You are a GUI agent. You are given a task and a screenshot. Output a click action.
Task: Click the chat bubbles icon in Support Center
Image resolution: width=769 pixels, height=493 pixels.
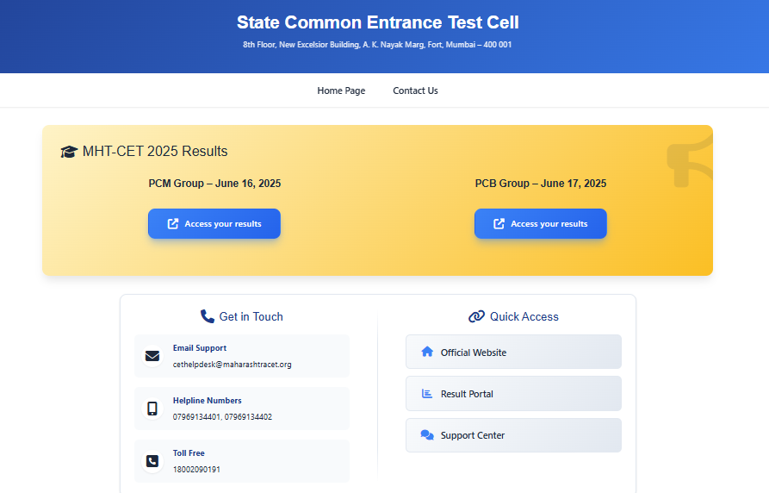[x=427, y=435]
